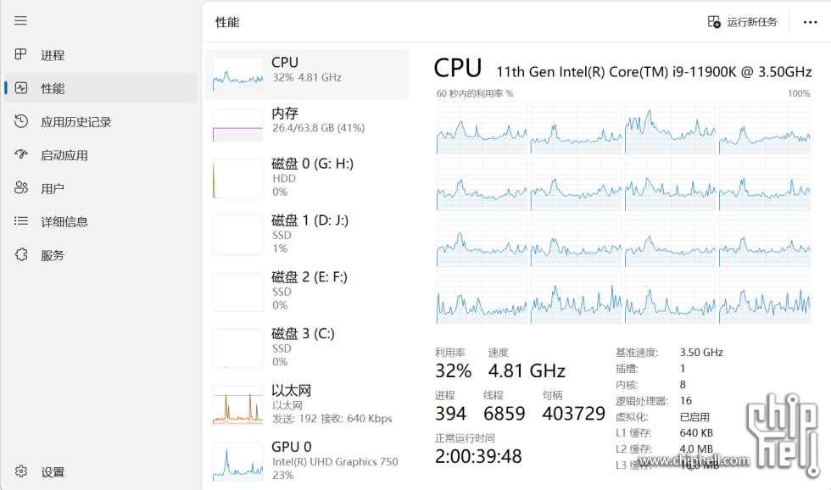831x490 pixels.
Task: Click the 插槽 label
Action: point(627,369)
